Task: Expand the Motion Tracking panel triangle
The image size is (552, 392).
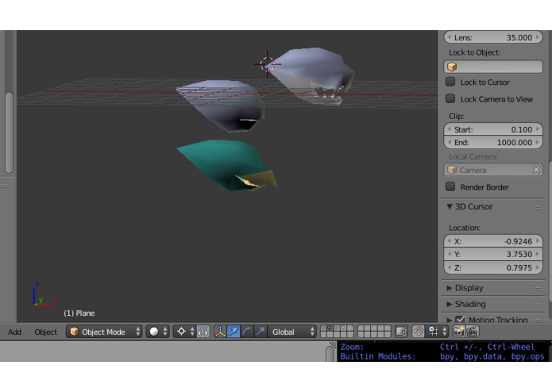Action: click(450, 320)
